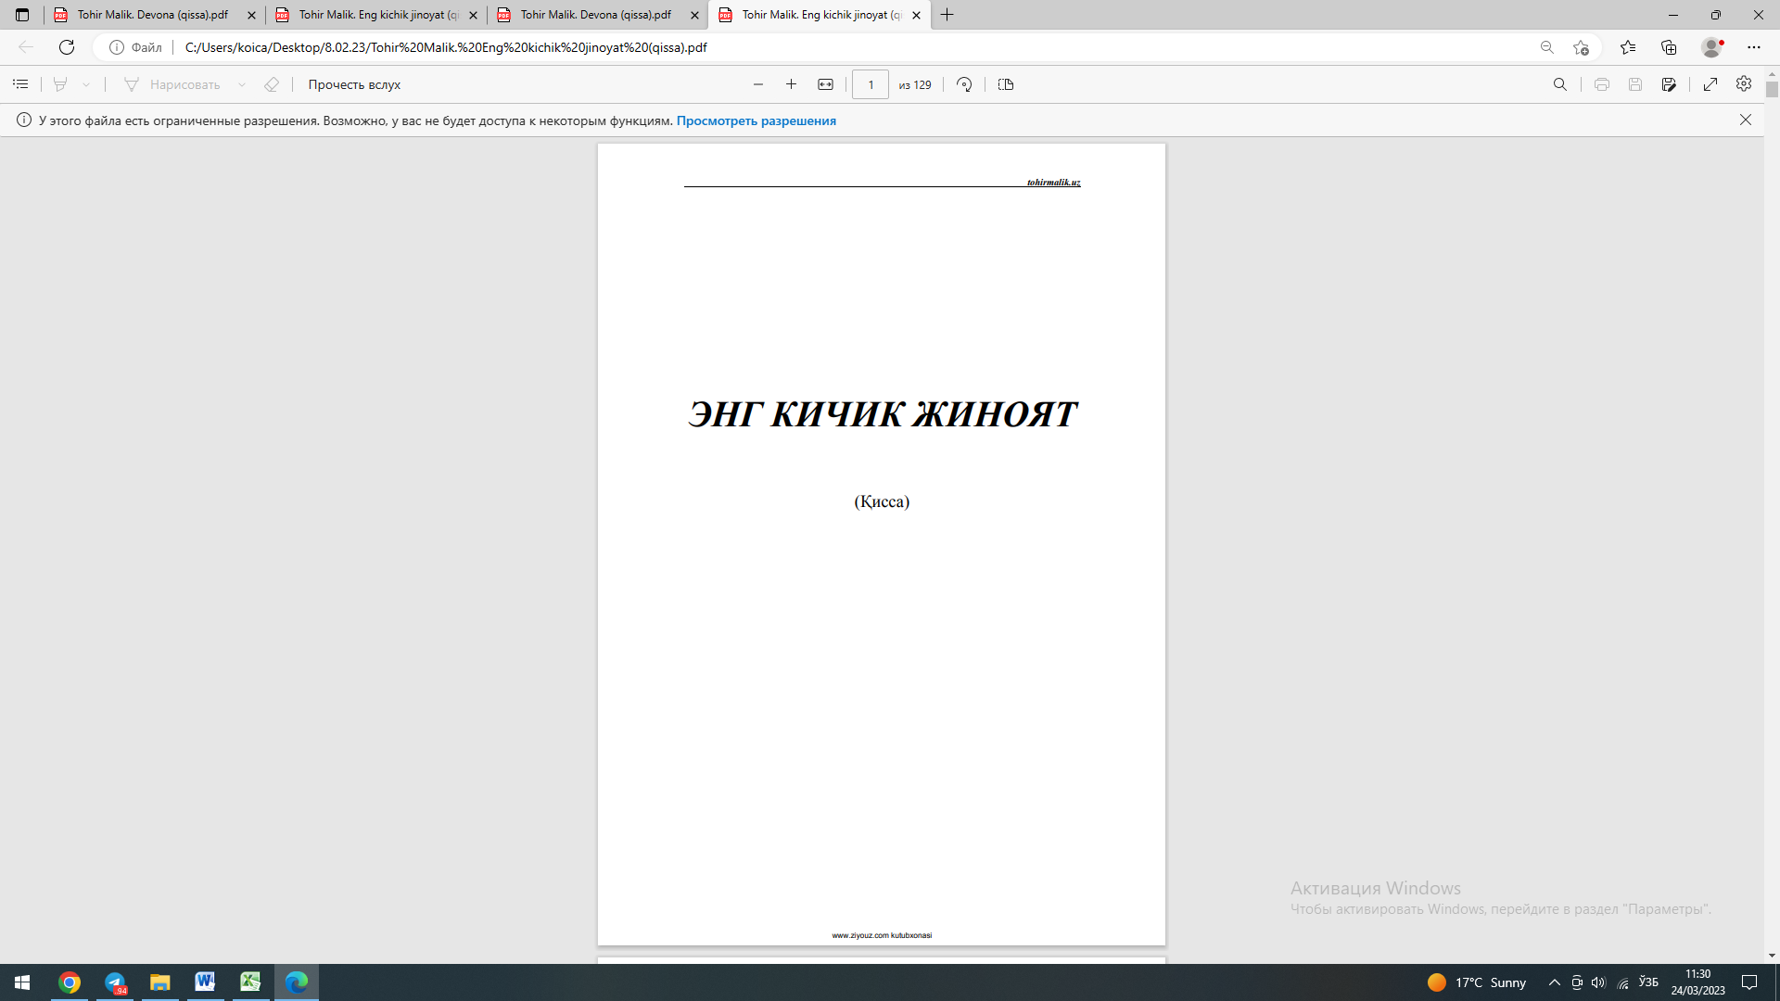Enter full screen via the expand-arrows icon
Screen dimensions: 1780x1001
[x=1710, y=84]
